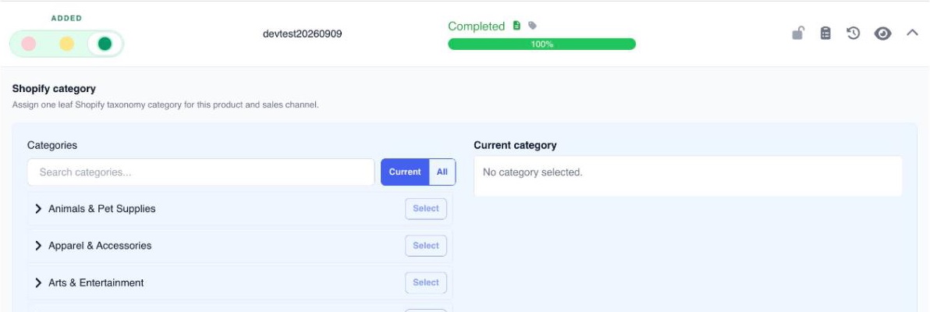Switch to the Current categories tab
Viewport: 930px width, 312px height.
[x=404, y=172]
